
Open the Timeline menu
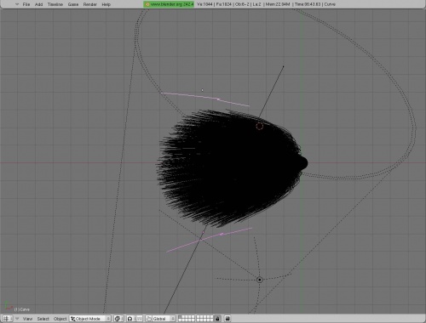tap(55, 4)
